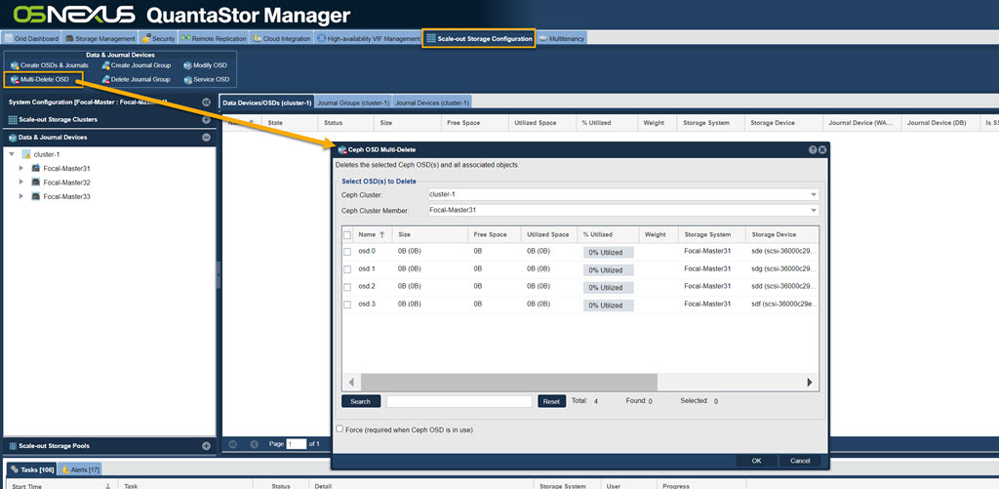Screen dimensions: 999x489
Task: Expand Focal-Master33 tree node
Action: 21,196
